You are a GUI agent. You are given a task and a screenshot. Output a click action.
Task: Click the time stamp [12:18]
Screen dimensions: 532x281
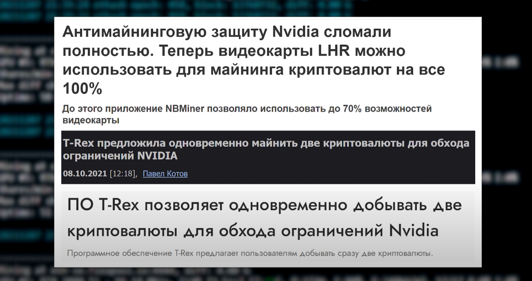123,174
